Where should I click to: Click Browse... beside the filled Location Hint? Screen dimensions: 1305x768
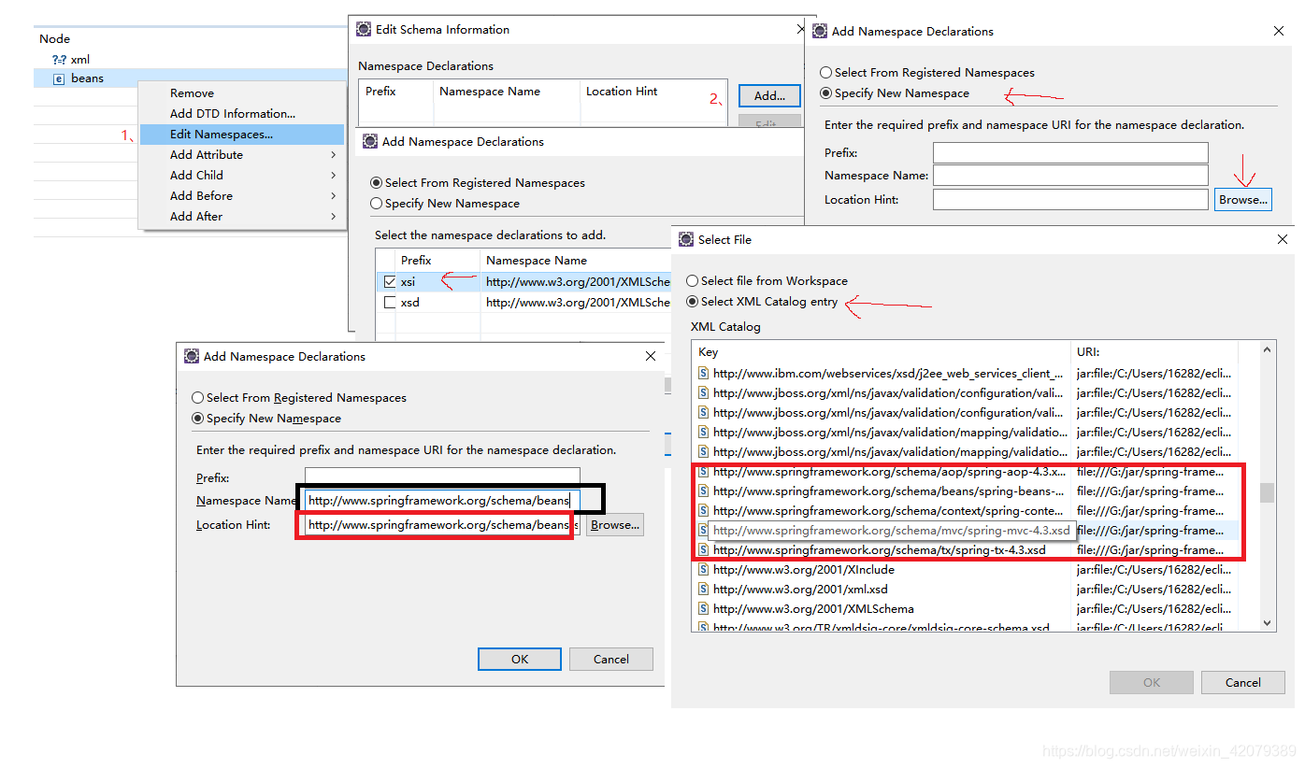(x=615, y=525)
